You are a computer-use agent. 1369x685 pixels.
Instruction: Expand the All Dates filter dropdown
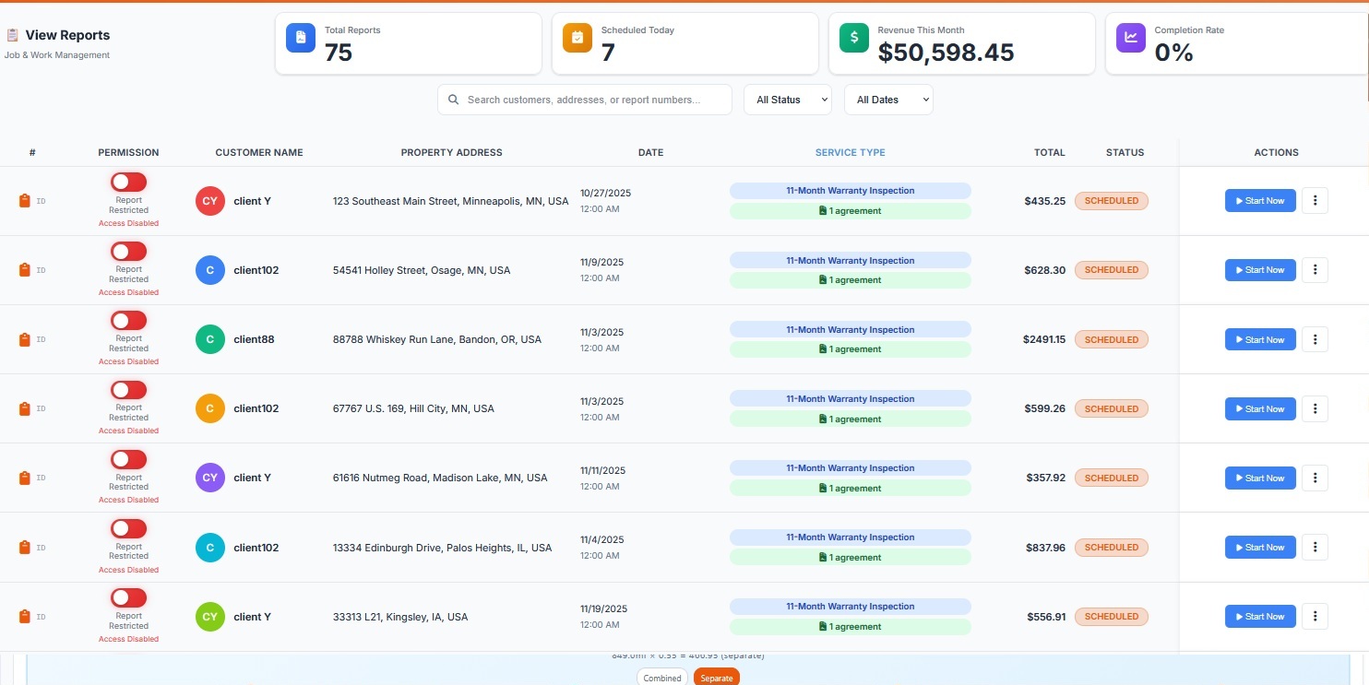887,100
